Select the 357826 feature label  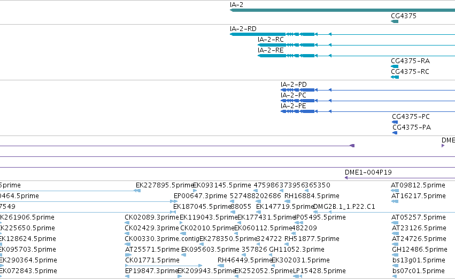[255, 250]
